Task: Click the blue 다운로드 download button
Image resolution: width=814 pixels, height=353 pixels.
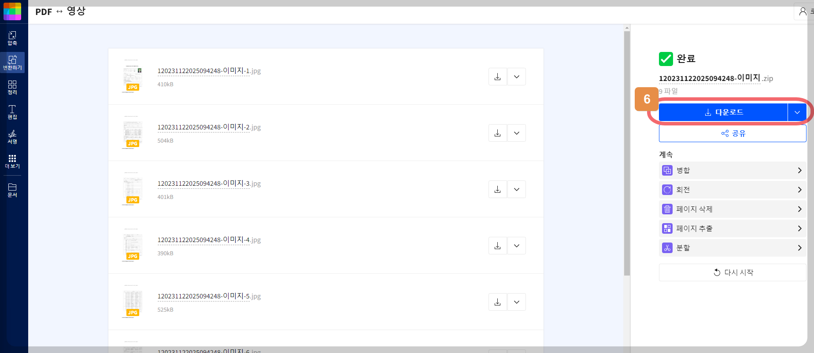Action: (x=723, y=112)
